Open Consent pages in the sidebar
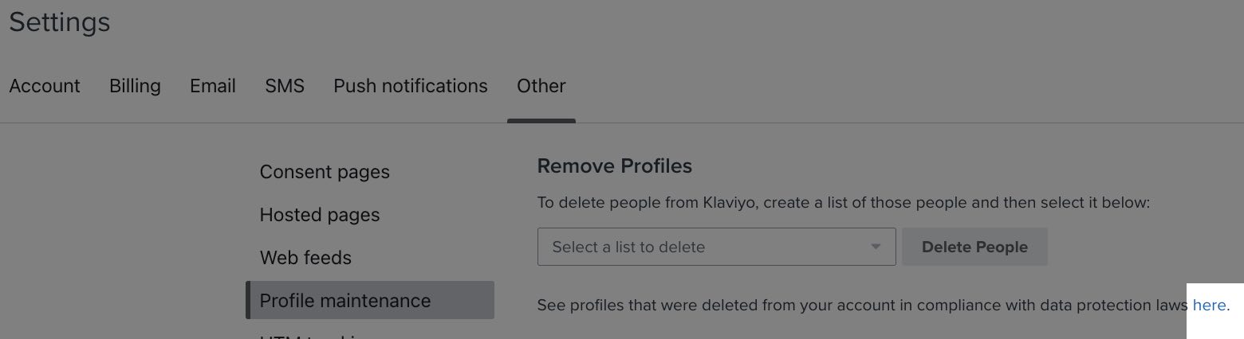The image size is (1244, 339). coord(325,172)
